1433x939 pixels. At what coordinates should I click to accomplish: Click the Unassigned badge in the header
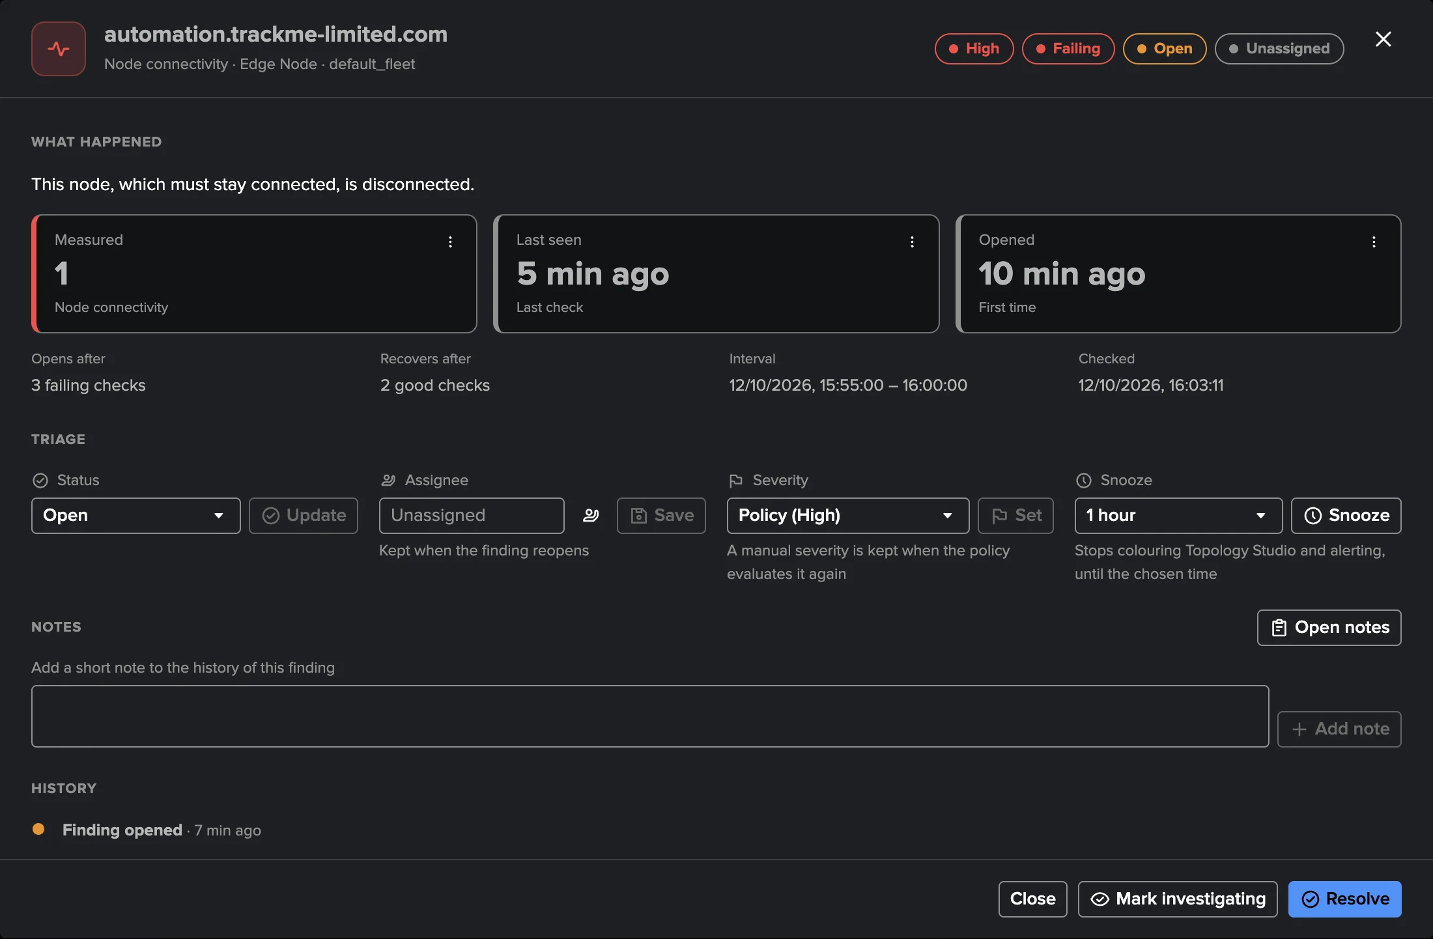(x=1279, y=49)
